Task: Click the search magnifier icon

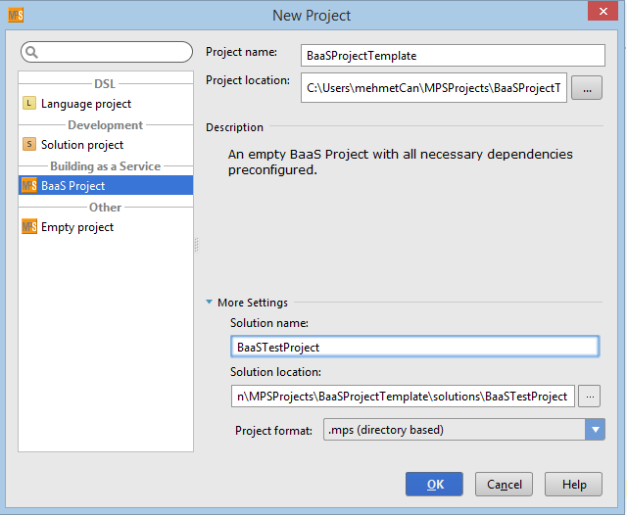Action: pyautogui.click(x=32, y=52)
